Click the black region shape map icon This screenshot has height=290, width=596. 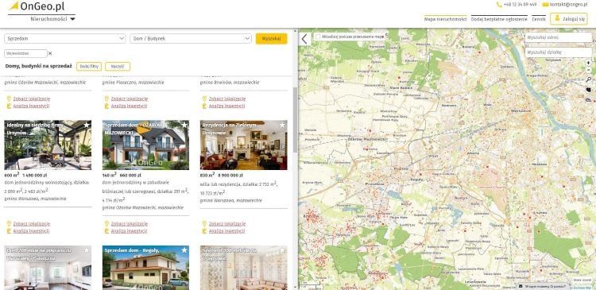click(588, 90)
